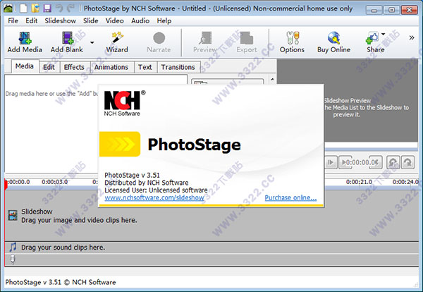Viewport: 423px width, 292px height.
Task: Open a project using the folder icon
Action: [35, 8]
